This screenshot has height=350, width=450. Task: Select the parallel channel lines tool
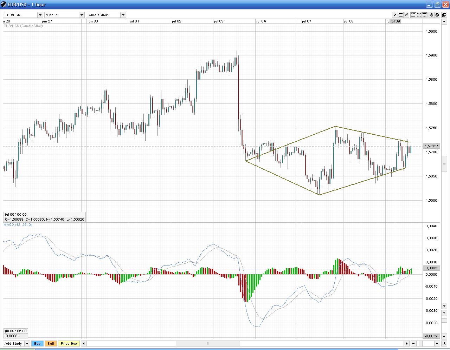(401, 15)
